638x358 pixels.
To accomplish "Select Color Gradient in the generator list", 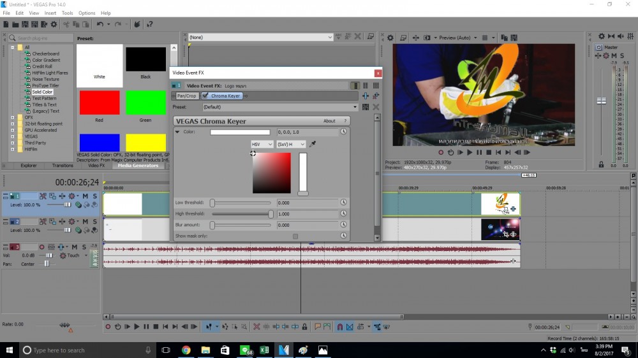I will pyautogui.click(x=46, y=60).
